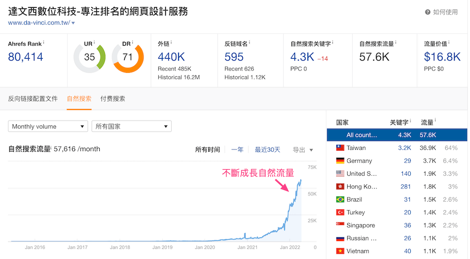Switch to 自然搜索 tab
The width and height of the screenshot is (470, 259).
(x=79, y=99)
